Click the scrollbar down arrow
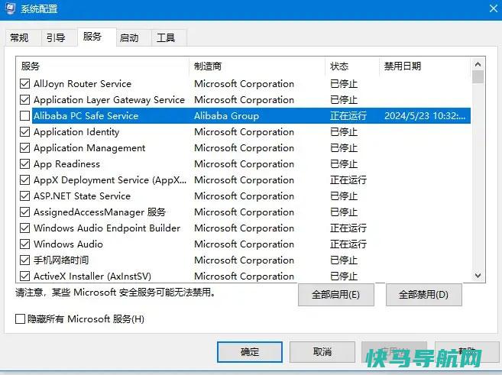The image size is (502, 375). (x=478, y=276)
